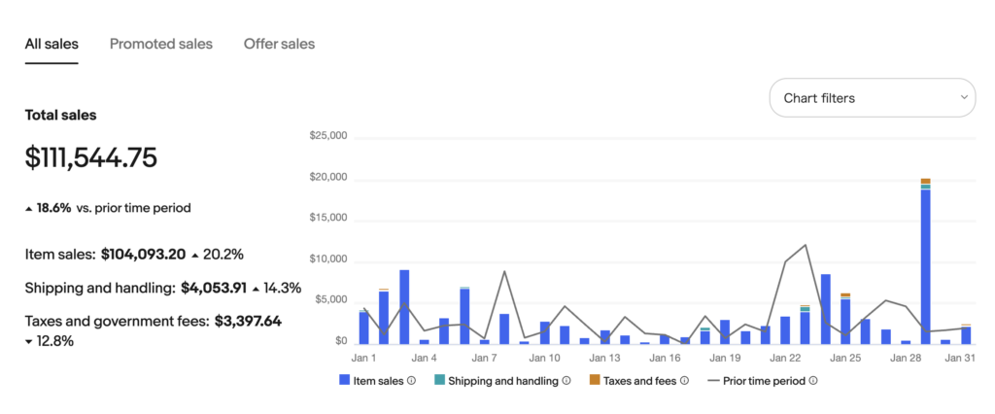This screenshot has width=995, height=414.
Task: Click up arrow beside 18.6% vs. prior period
Action: pyautogui.click(x=29, y=208)
